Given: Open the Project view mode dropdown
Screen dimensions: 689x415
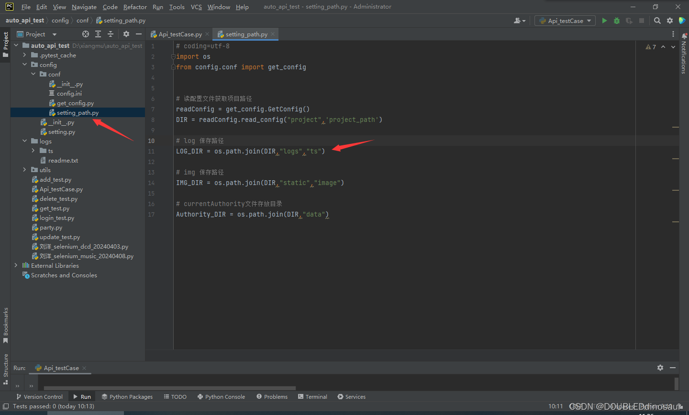Looking at the screenshot, I should coord(54,34).
